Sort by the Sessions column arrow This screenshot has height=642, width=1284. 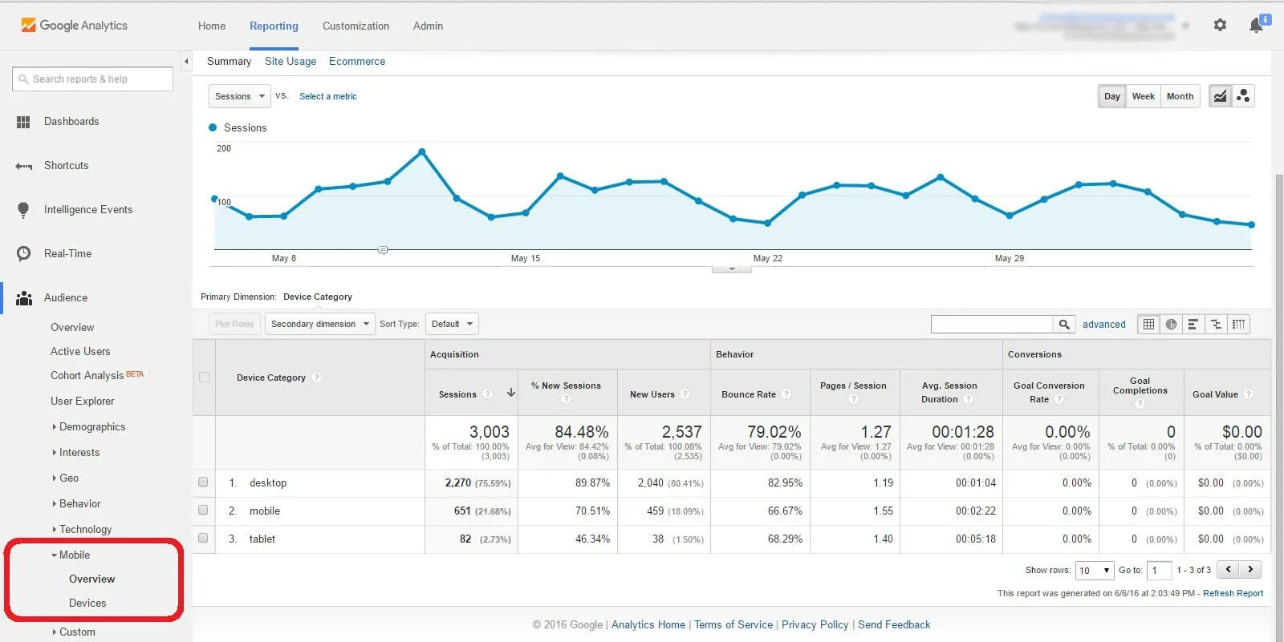[510, 393]
